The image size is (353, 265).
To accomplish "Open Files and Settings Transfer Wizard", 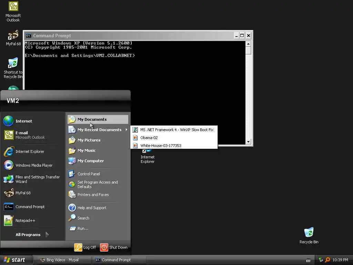I will click(x=33, y=179).
